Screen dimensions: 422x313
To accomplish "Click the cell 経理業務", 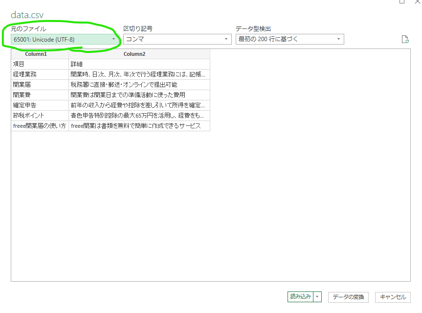I will click(40, 74).
